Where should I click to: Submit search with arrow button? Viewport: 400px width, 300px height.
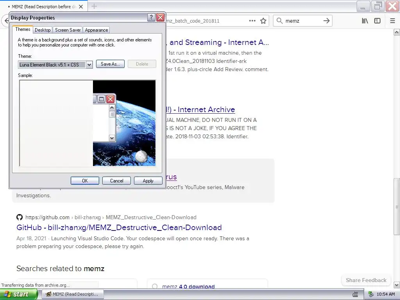[327, 21]
